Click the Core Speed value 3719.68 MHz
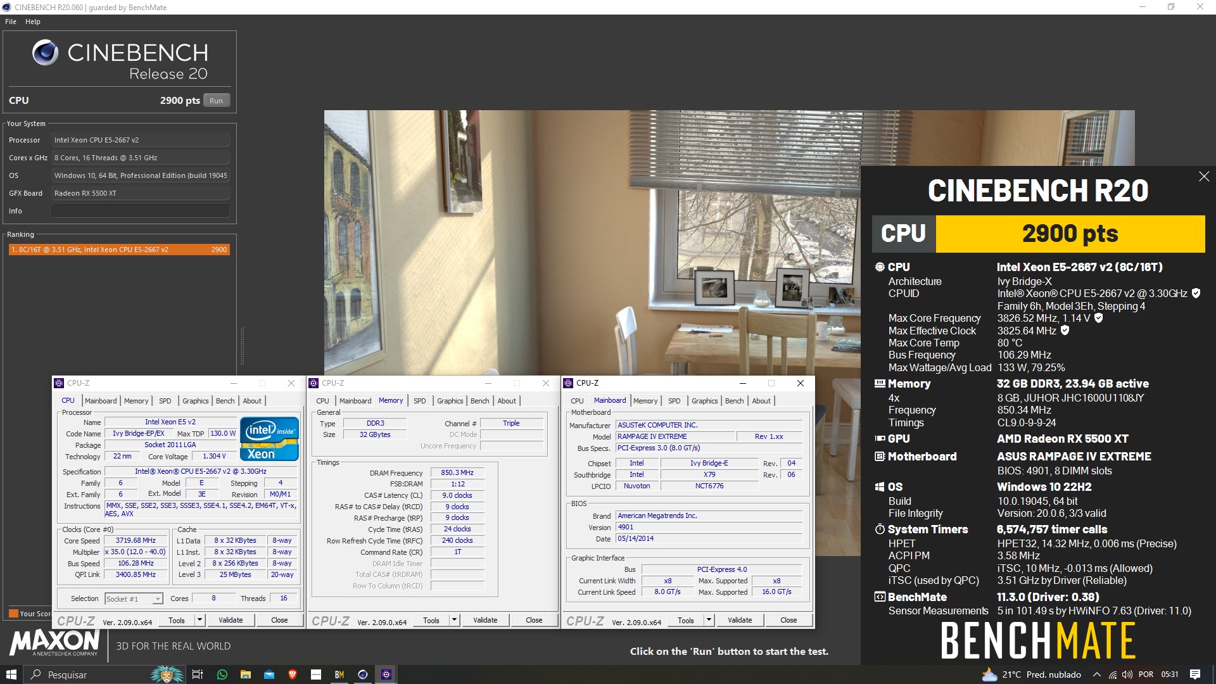This screenshot has width=1216, height=684. point(136,540)
